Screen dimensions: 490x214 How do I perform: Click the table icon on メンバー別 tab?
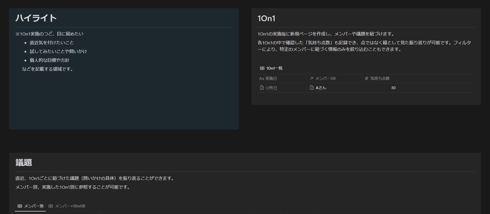pos(20,206)
